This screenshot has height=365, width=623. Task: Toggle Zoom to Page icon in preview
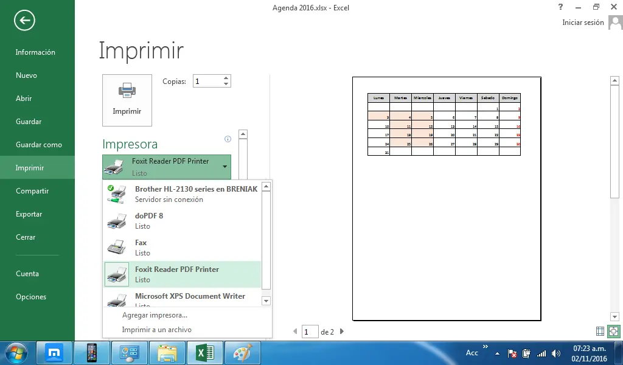click(614, 332)
